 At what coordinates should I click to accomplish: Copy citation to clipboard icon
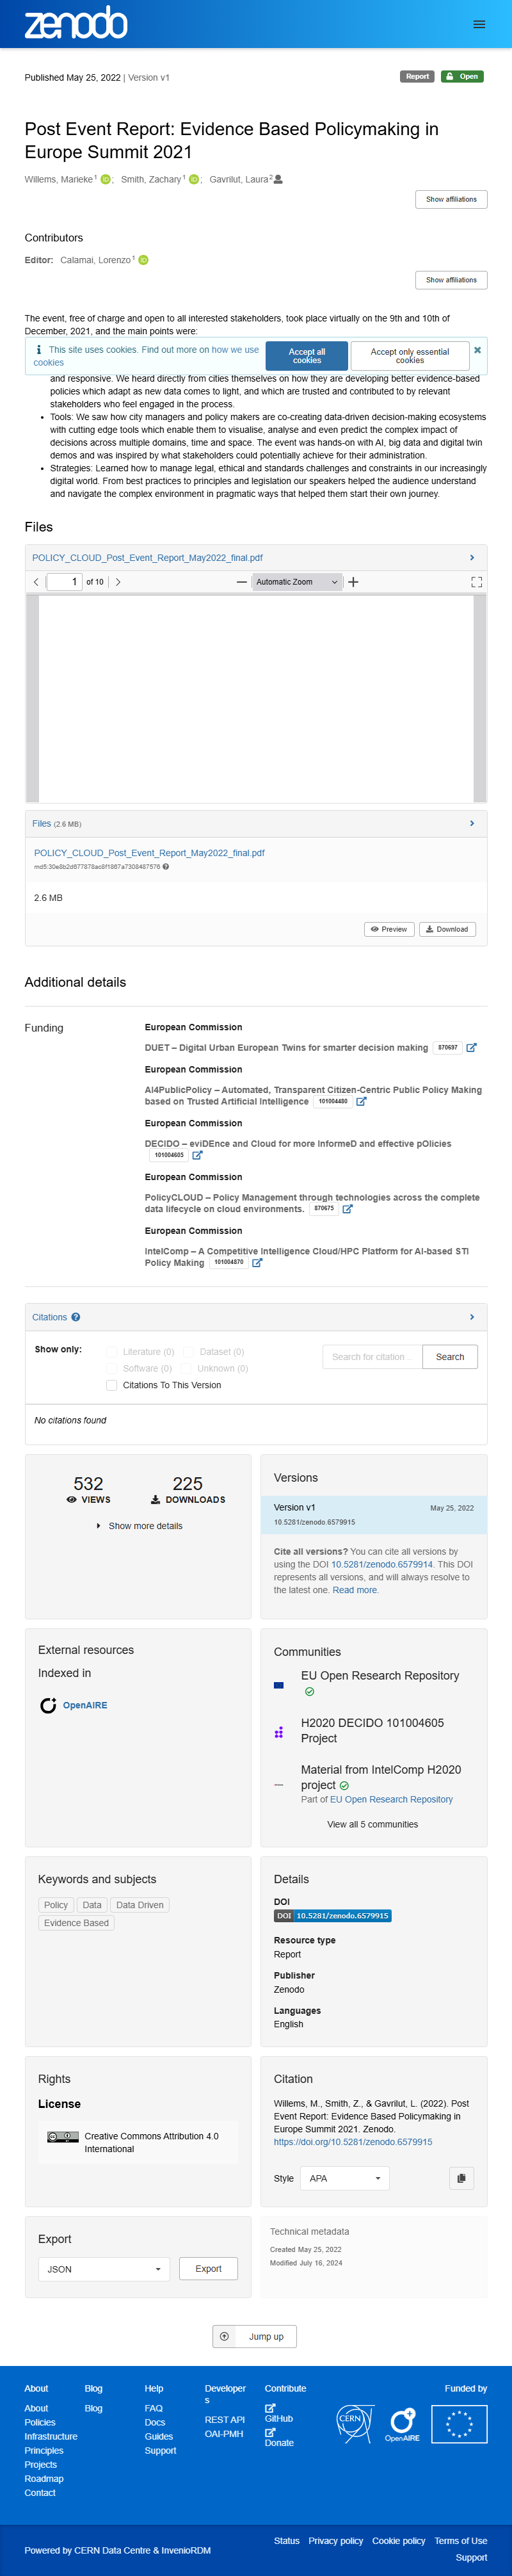(x=461, y=2178)
